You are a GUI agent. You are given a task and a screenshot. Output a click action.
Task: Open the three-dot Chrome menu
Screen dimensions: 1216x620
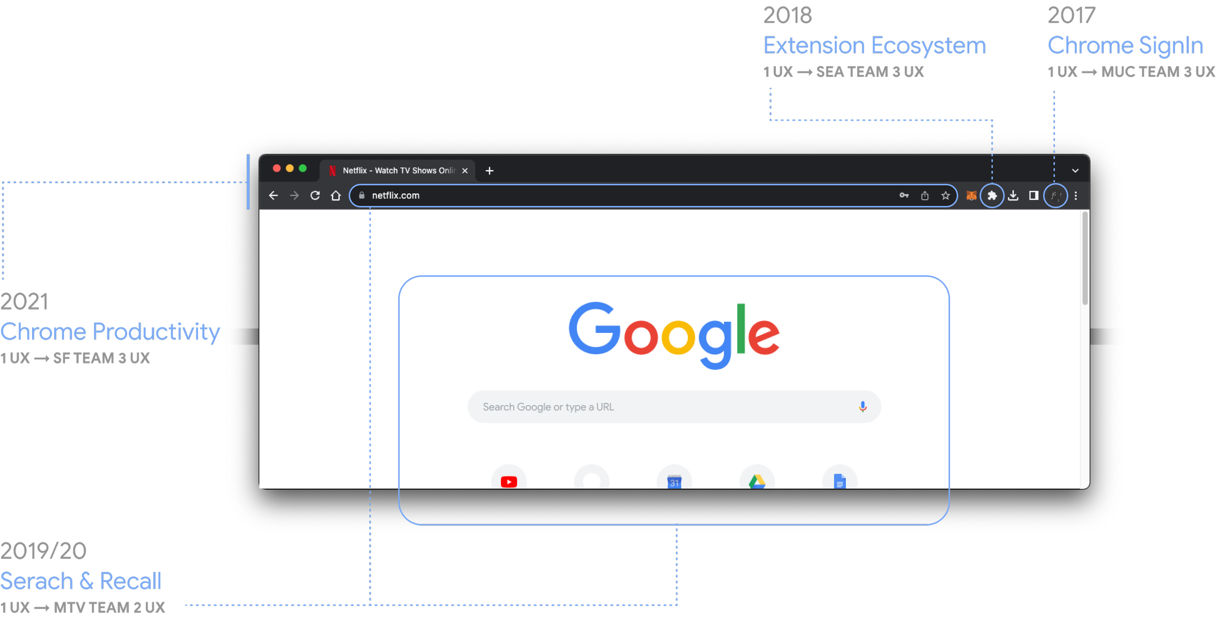click(x=1075, y=195)
